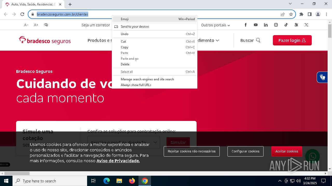
Task: Click the Facebook social icon
Action: tap(245, 25)
